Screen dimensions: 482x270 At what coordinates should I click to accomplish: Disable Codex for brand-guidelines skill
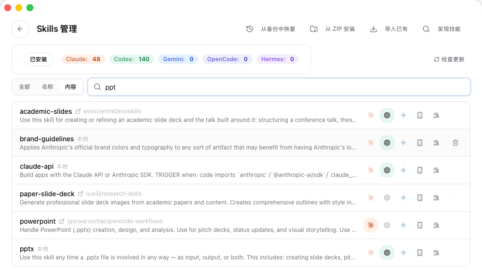pyautogui.click(x=387, y=143)
